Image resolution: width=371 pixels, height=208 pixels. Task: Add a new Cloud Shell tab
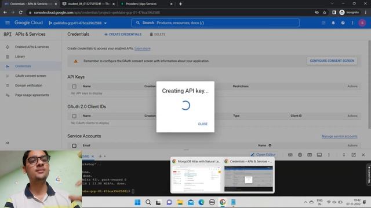pos(100,156)
